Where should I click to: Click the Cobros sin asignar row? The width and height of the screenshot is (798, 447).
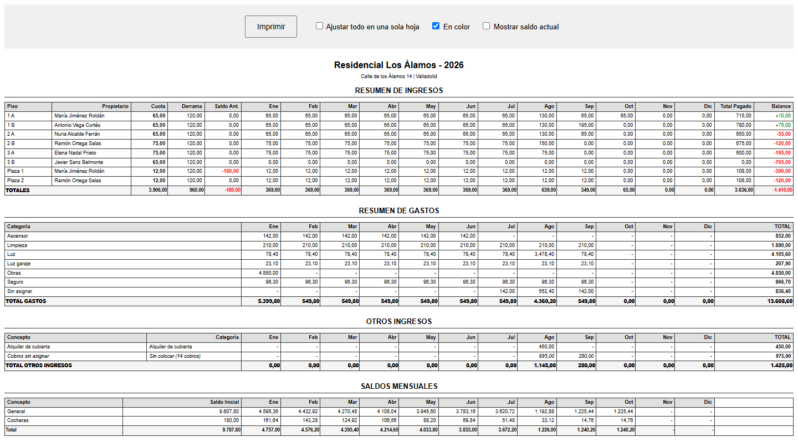click(x=399, y=356)
